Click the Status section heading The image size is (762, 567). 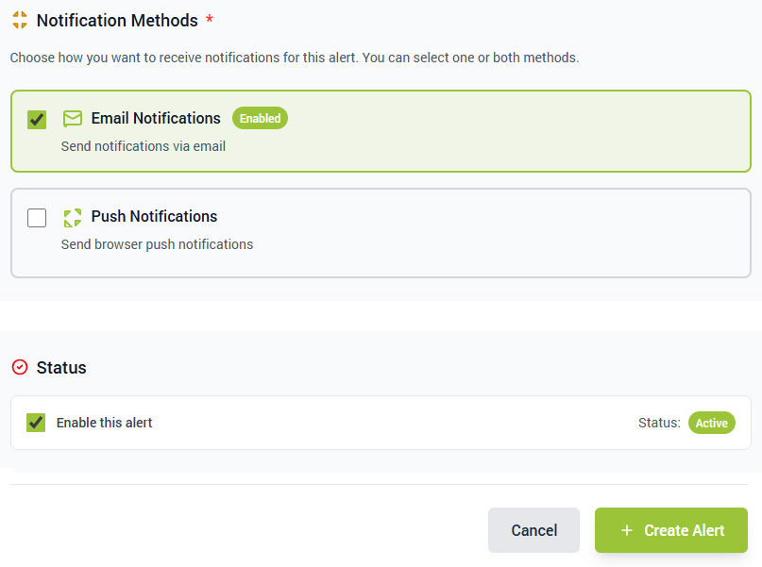[61, 368]
